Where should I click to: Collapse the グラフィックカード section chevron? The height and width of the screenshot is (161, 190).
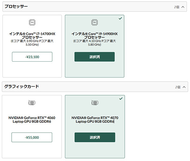pyautogui.click(x=184, y=87)
